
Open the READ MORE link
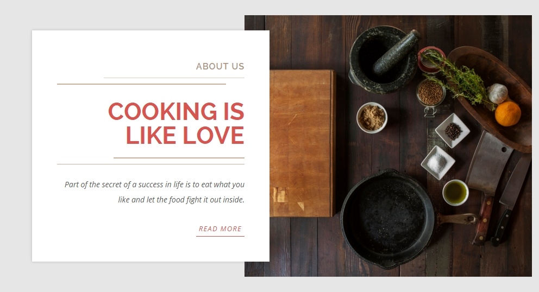coord(220,229)
